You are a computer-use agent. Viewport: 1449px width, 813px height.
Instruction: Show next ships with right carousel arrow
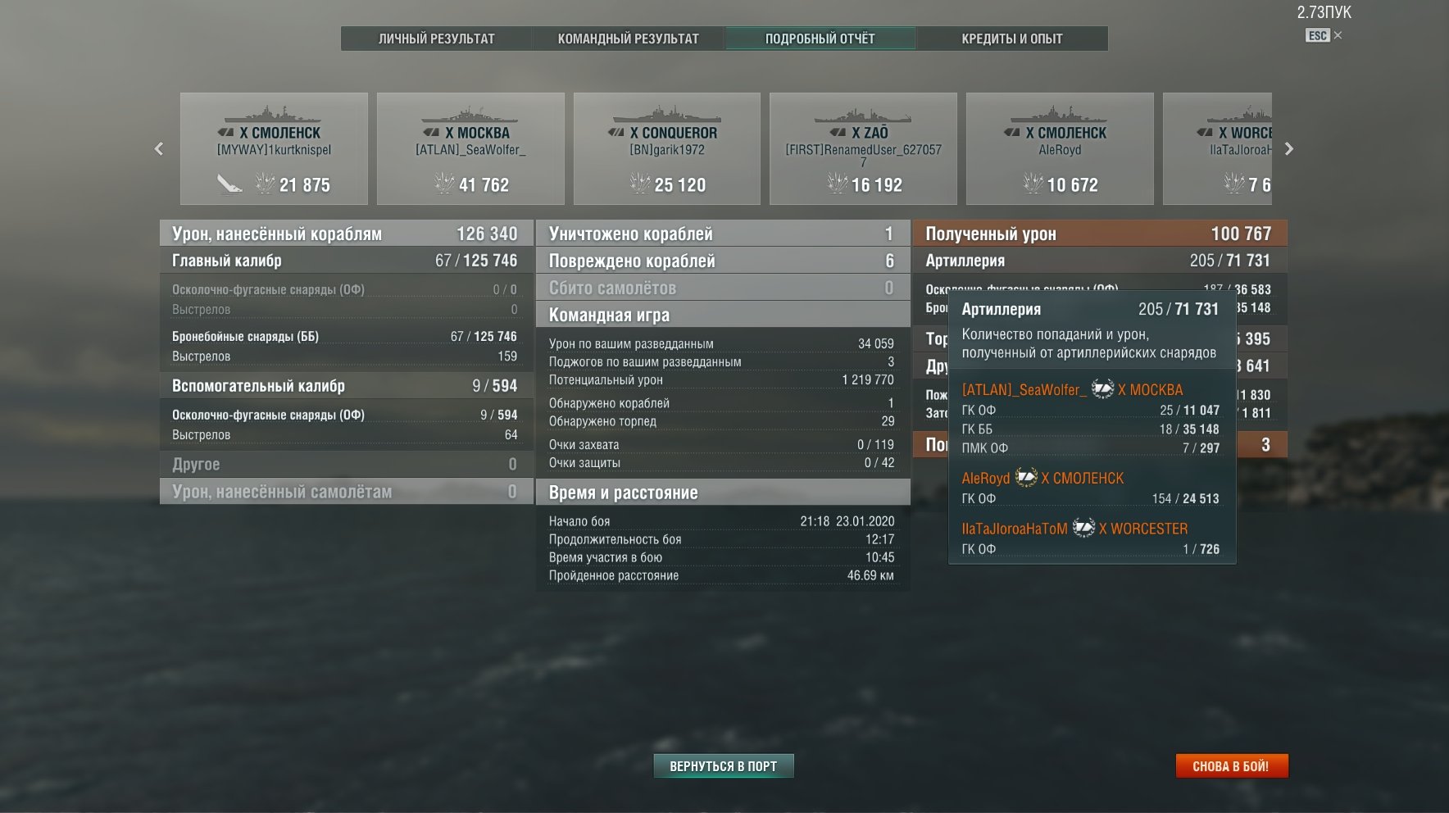pyautogui.click(x=1288, y=148)
